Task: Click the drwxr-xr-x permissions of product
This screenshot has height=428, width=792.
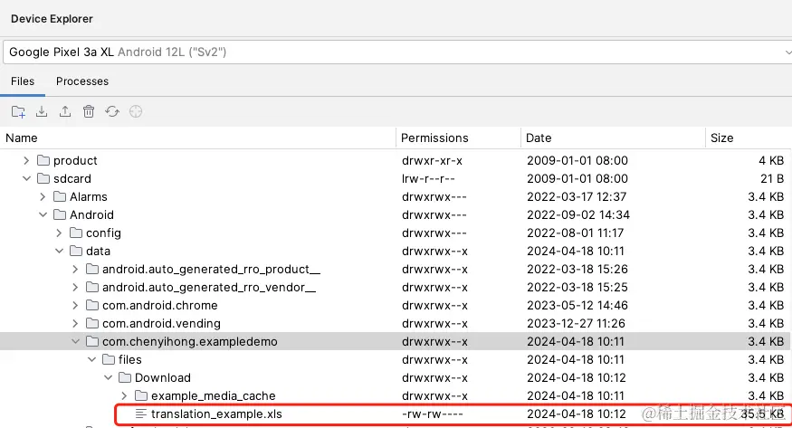Action: (x=433, y=160)
